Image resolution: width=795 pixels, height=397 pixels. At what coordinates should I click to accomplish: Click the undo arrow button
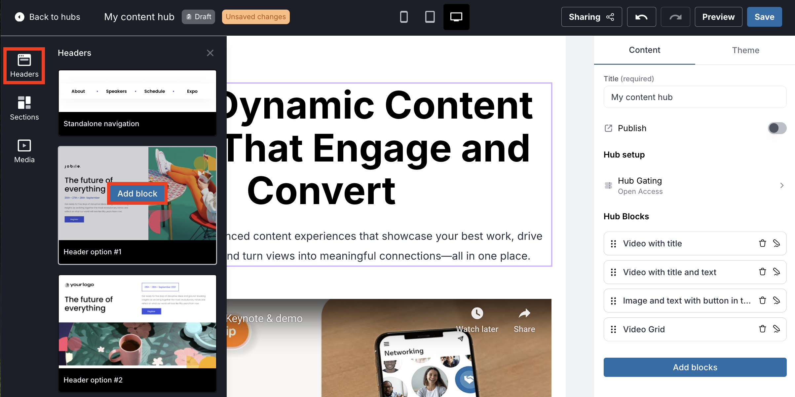coord(641,17)
